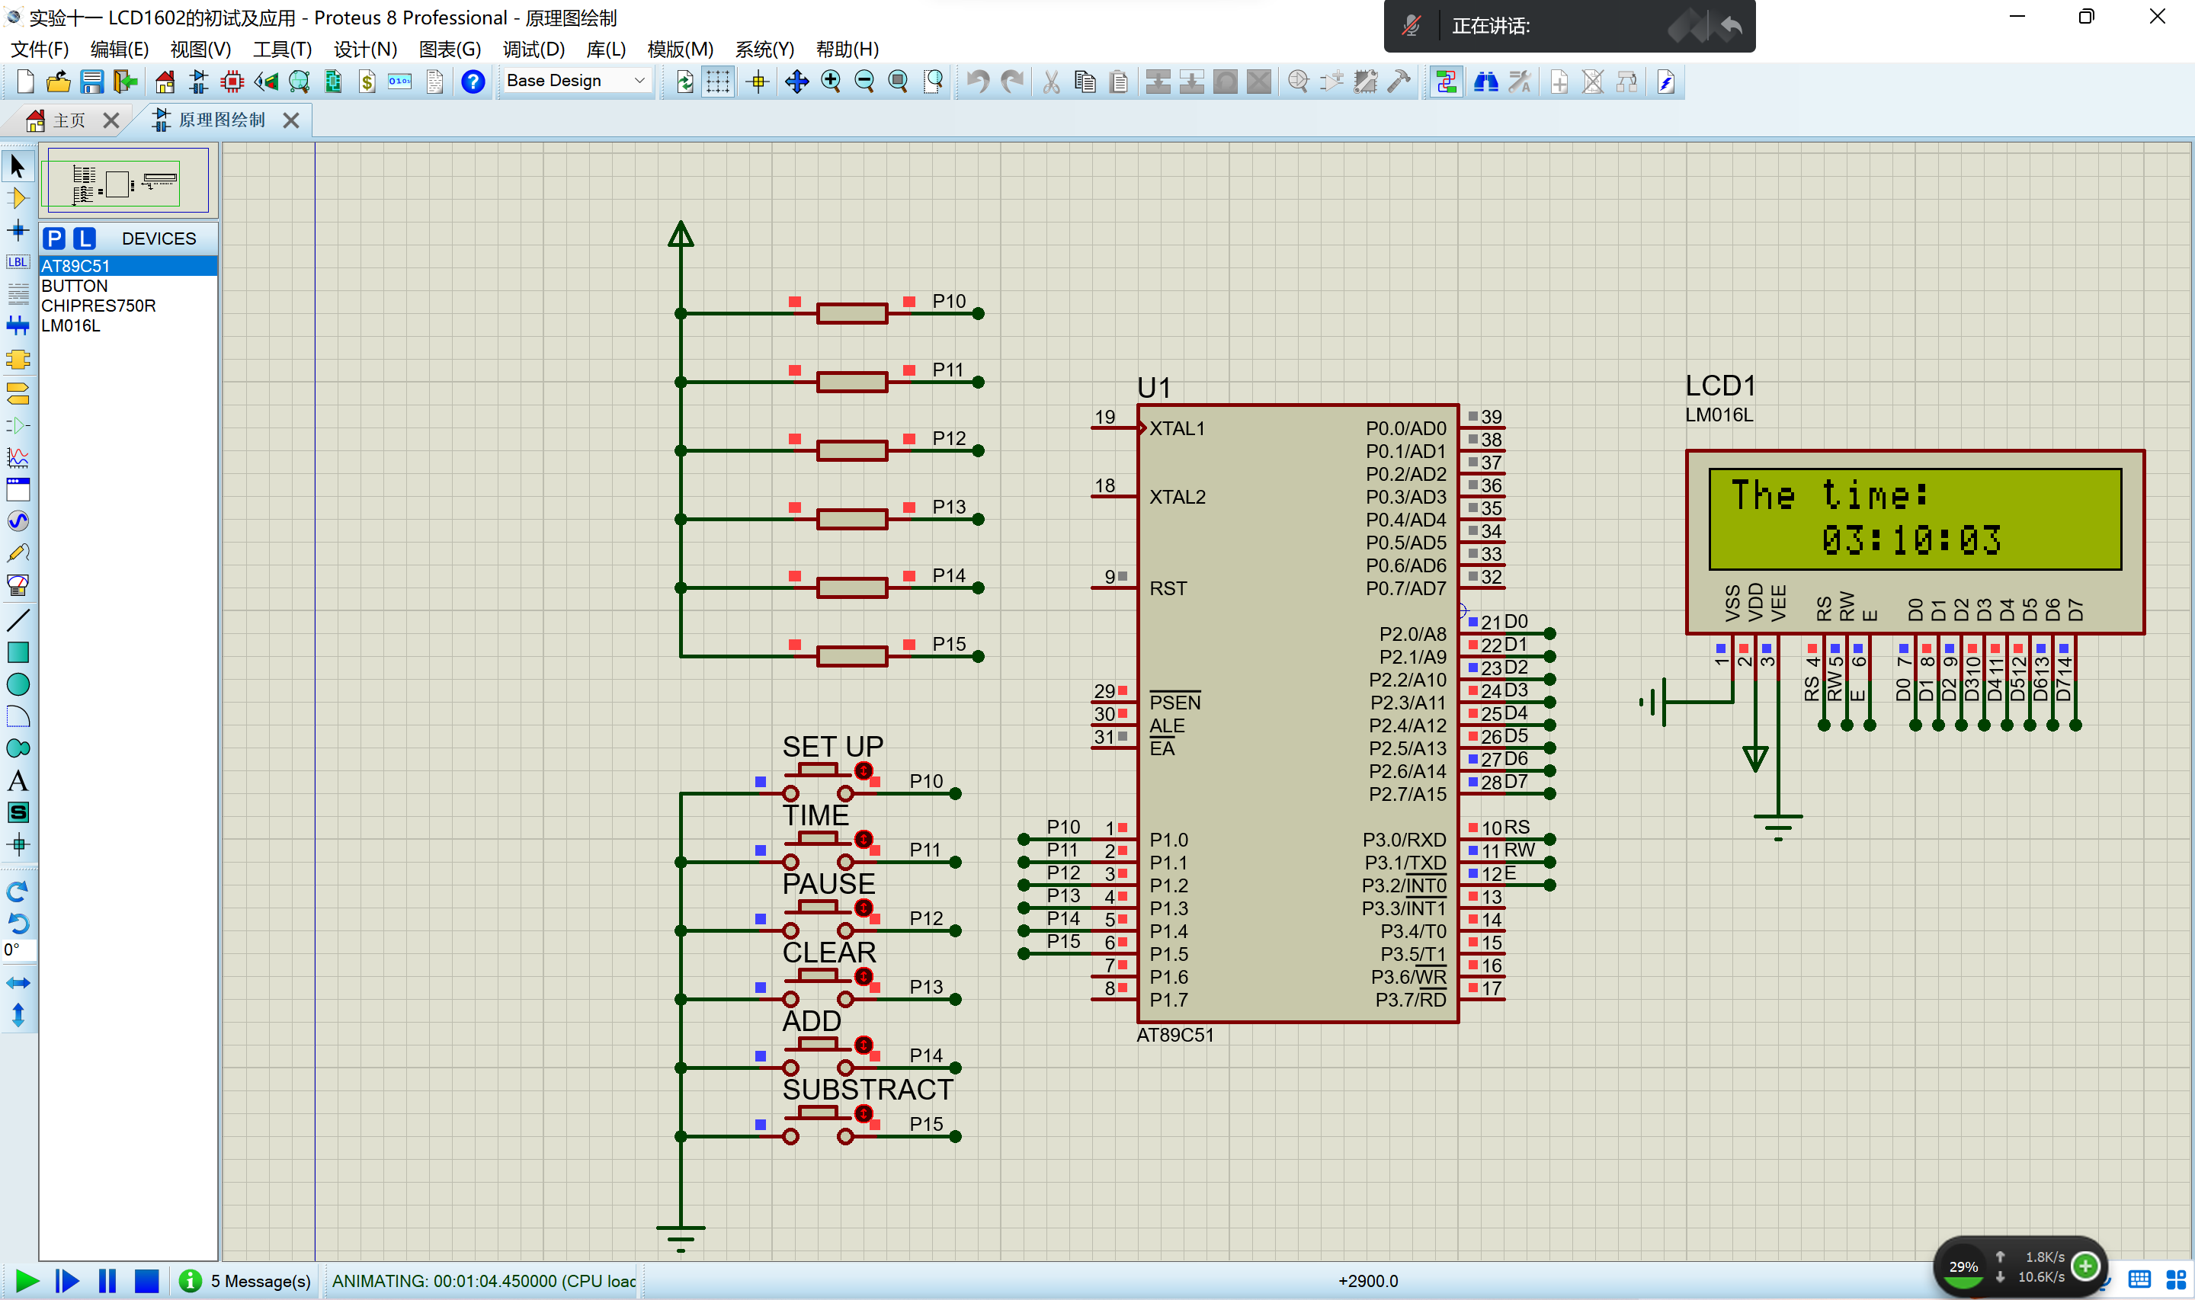Open the source code 0101 icon
The image size is (2195, 1300).
400,82
